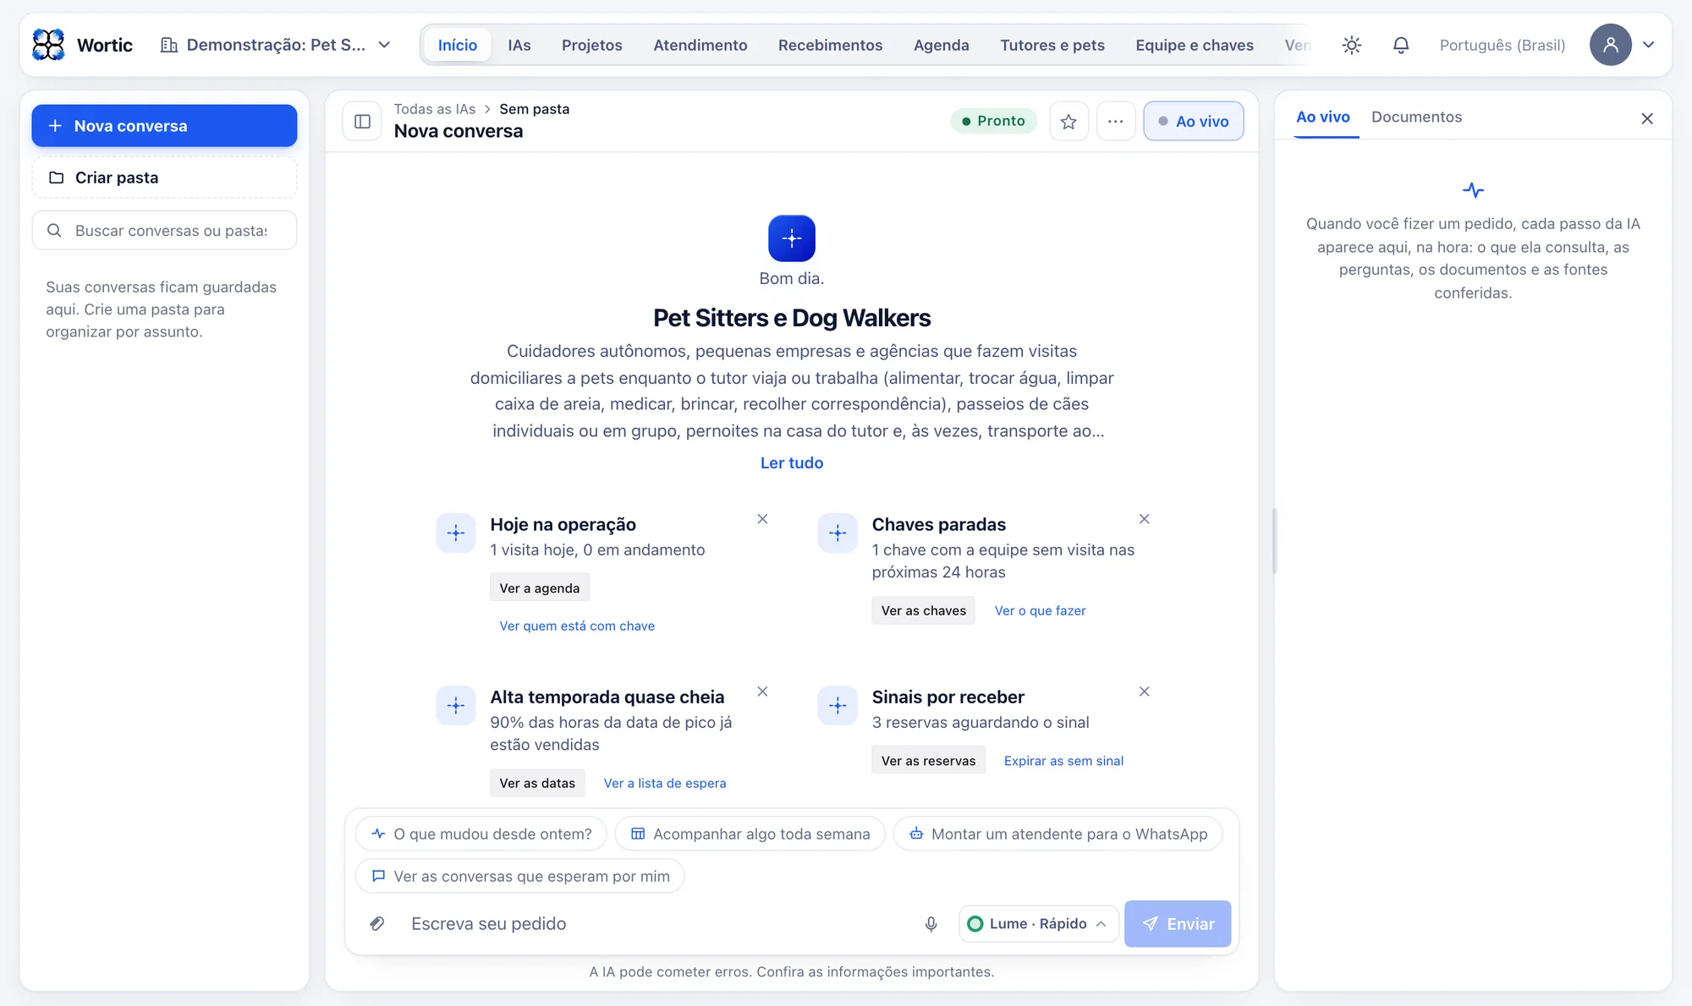Click the Hoje na operação sparkle icon
The height and width of the screenshot is (1006, 1692).
tap(456, 533)
